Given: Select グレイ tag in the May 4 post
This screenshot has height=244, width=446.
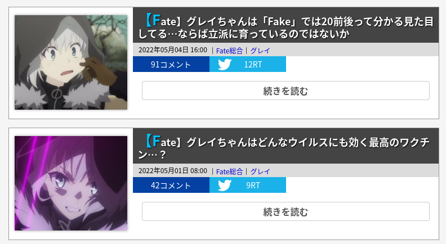Looking at the screenshot, I should coord(260,51).
